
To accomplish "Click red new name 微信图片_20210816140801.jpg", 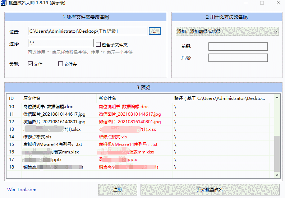I will tap(130, 121).
